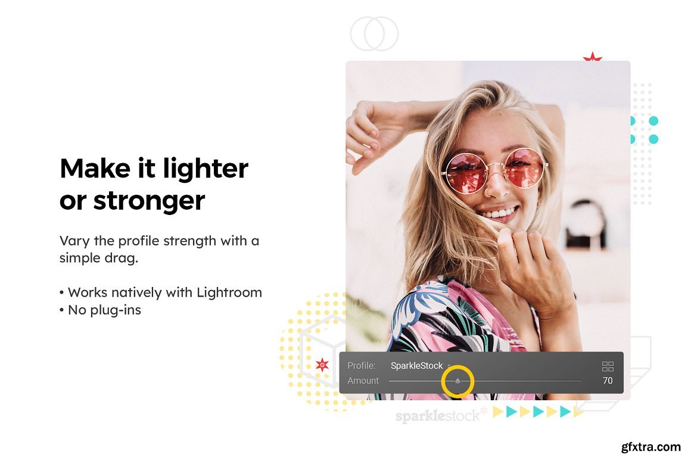The width and height of the screenshot is (691, 461).
Task: Click the Amount slider handle
Action: pos(457,381)
